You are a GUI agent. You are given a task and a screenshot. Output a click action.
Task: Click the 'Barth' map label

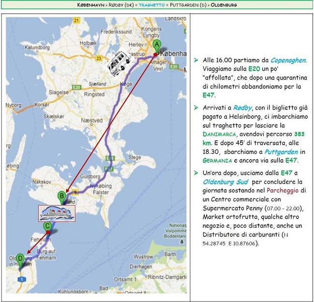tap(170, 254)
